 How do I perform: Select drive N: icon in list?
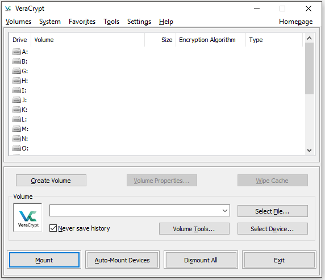click(x=16, y=139)
